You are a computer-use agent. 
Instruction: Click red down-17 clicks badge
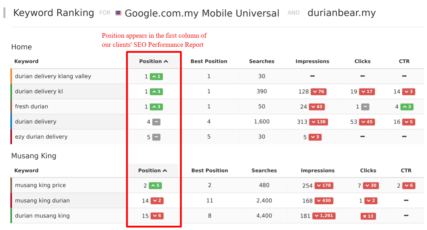tap(367, 92)
